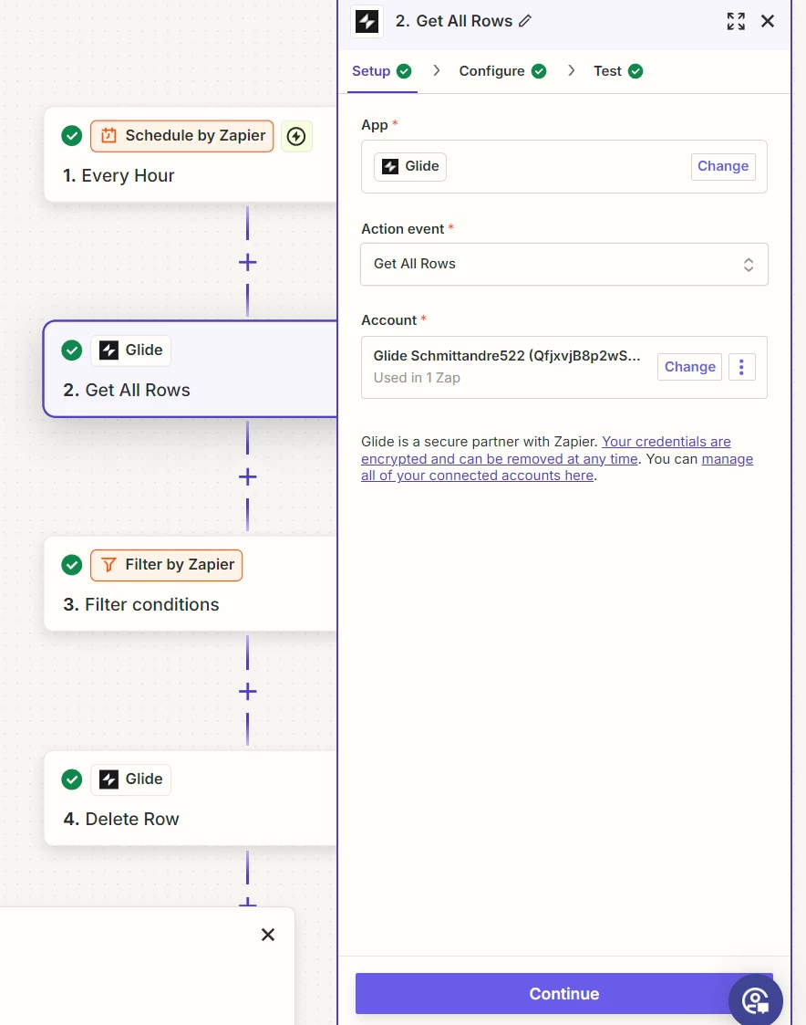
Task: Click the lightning trigger icon on step 1
Action: 296,136
